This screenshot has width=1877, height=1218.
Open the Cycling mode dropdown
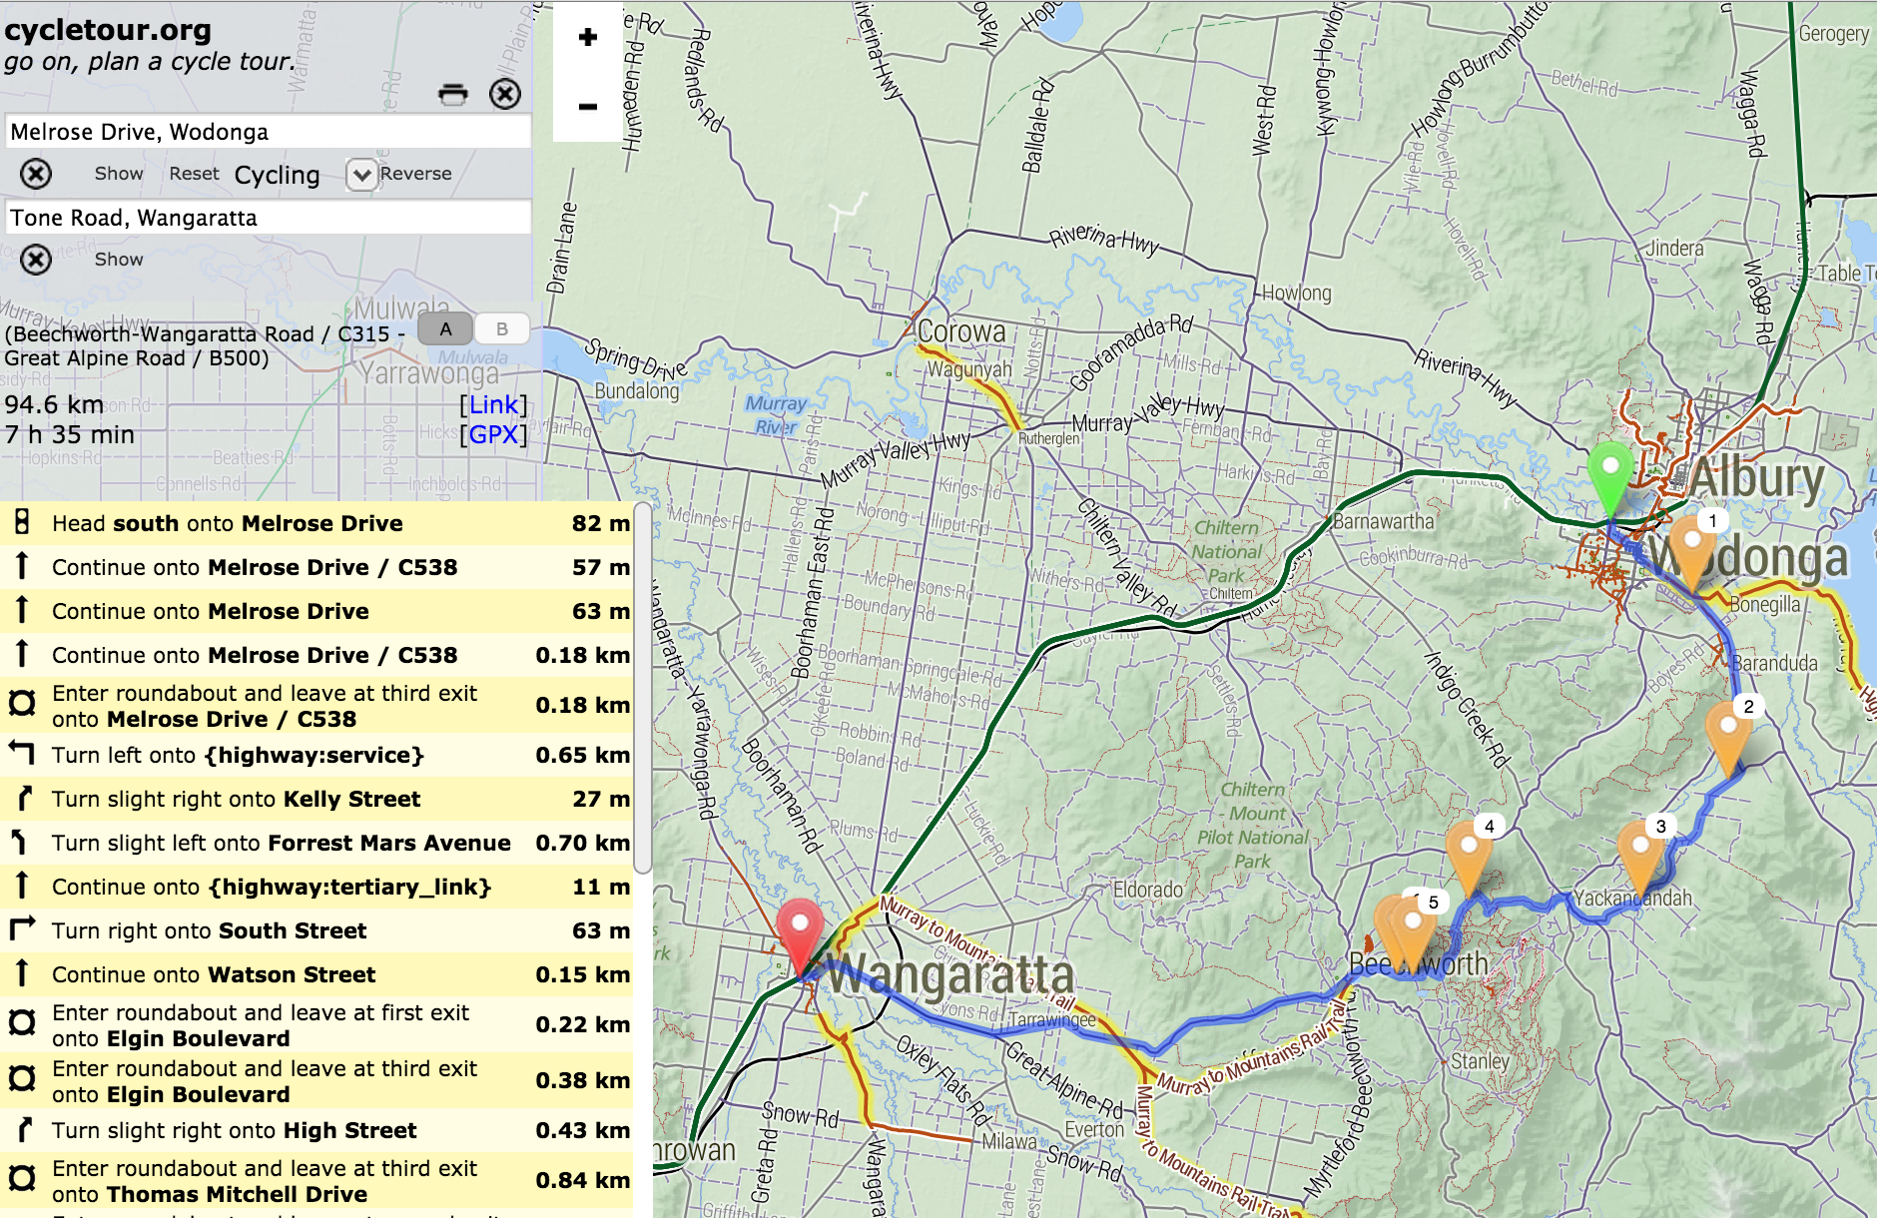tap(360, 175)
